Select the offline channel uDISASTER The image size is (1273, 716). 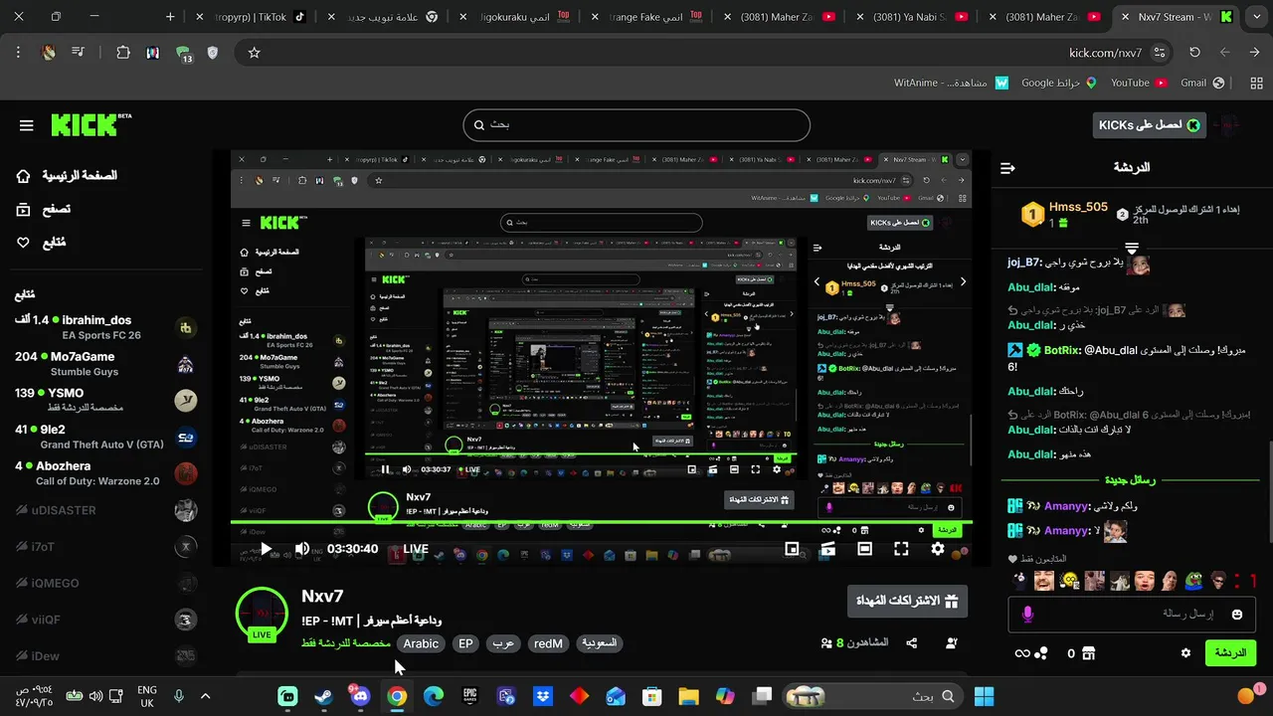[x=105, y=510]
